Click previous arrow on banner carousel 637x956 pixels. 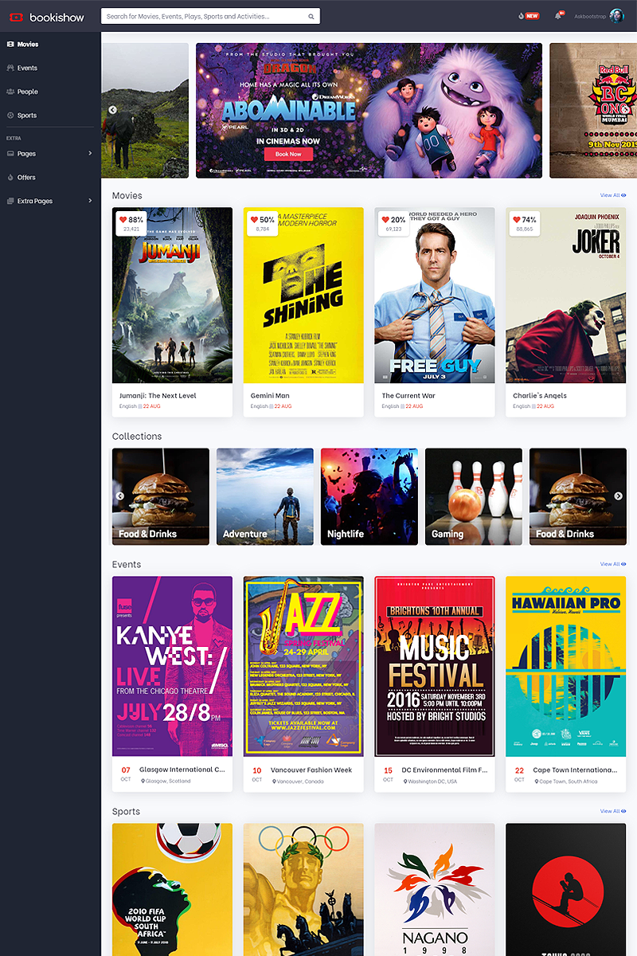[112, 110]
